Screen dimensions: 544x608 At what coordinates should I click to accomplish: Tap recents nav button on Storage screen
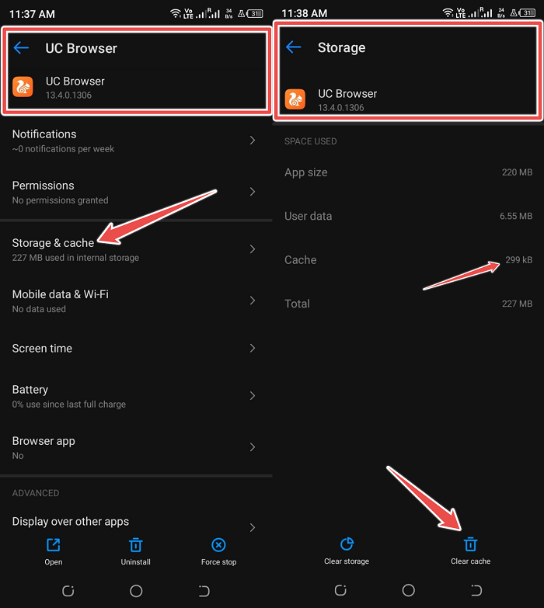[x=340, y=590]
